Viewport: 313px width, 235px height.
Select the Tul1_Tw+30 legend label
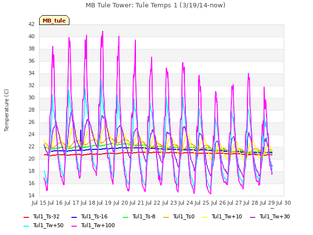(x=275, y=216)
